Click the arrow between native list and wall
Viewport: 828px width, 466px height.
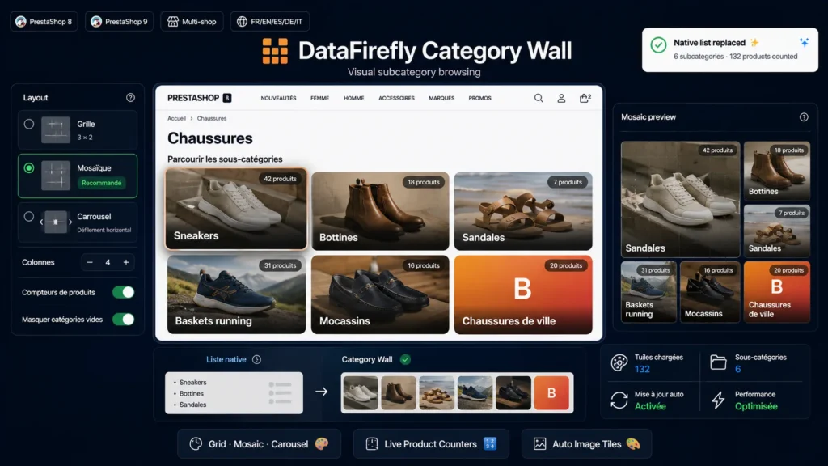click(x=321, y=392)
